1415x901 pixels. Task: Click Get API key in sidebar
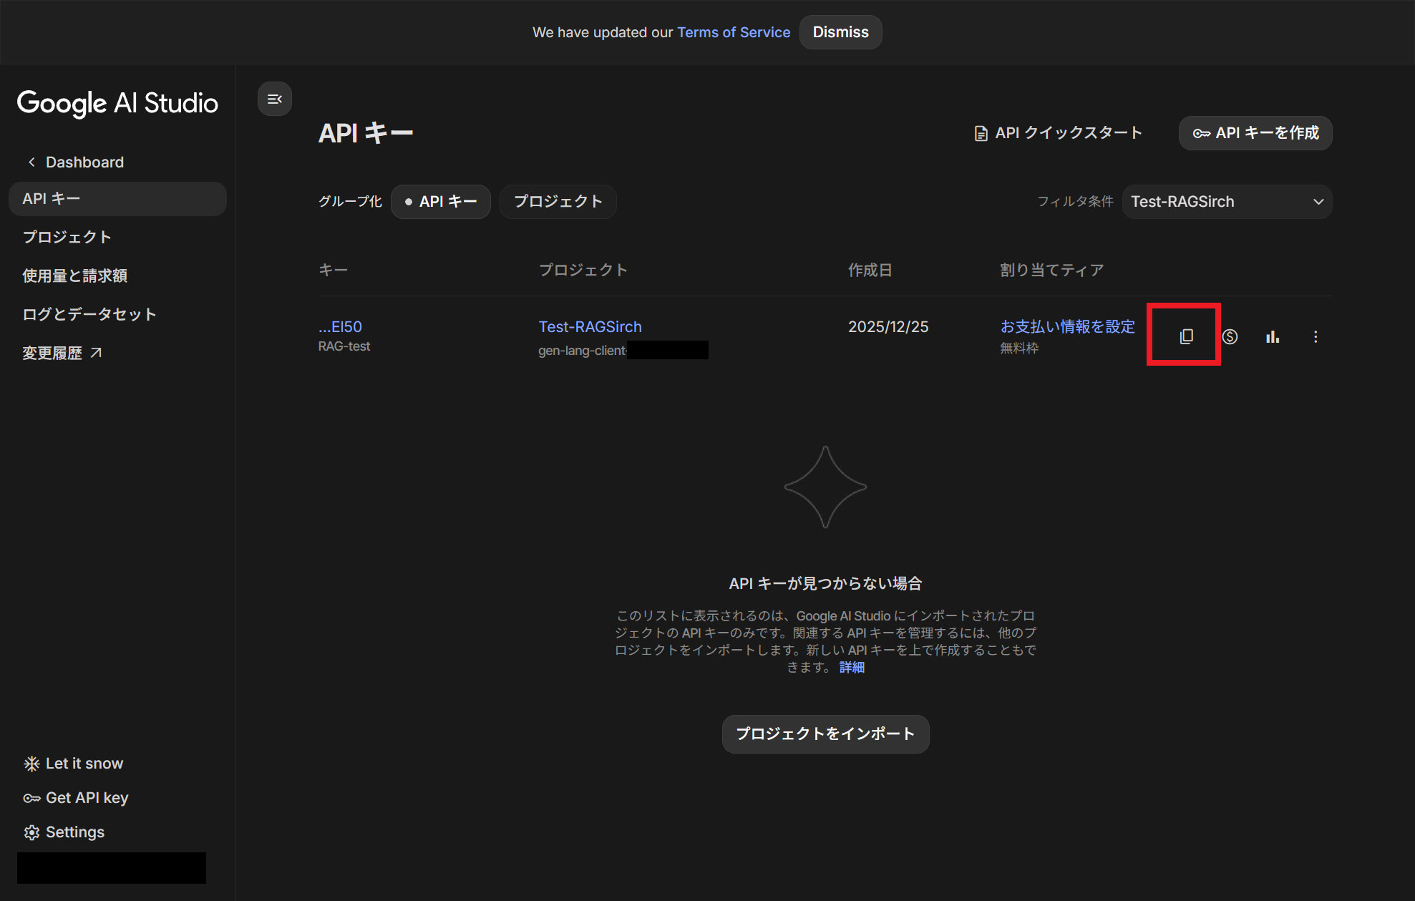pos(76,798)
